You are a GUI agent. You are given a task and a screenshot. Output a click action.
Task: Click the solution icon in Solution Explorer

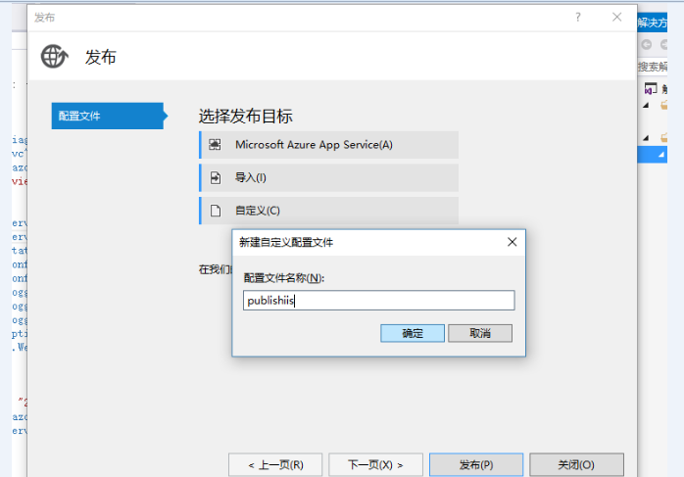point(651,88)
